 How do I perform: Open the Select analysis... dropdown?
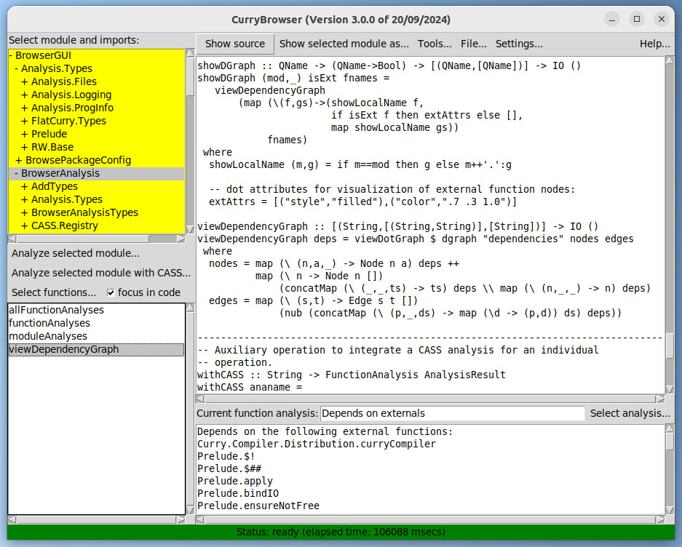[x=630, y=414]
